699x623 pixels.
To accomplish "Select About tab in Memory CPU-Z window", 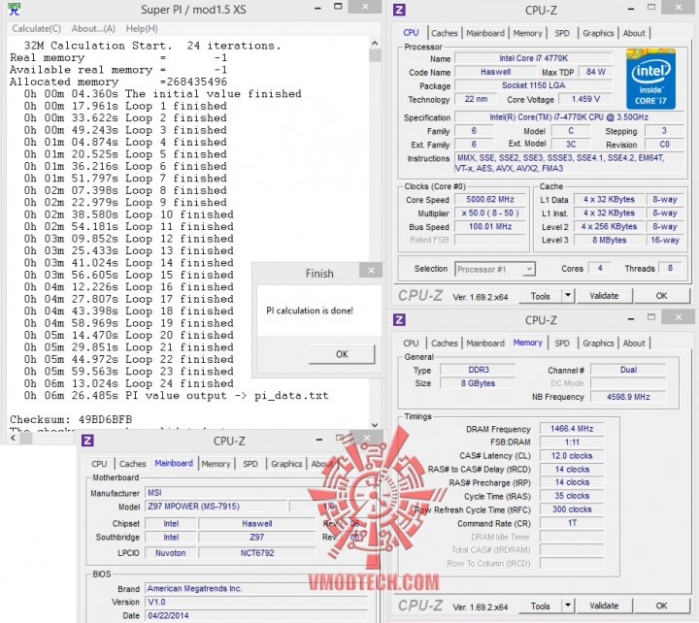I will pyautogui.click(x=634, y=344).
